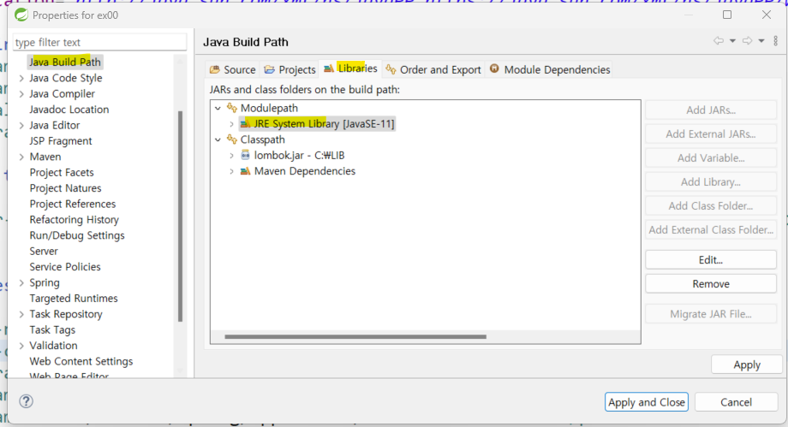Viewport: 788px width, 427px height.
Task: Select Targeted Runtimes in sidebar
Action: click(x=74, y=298)
